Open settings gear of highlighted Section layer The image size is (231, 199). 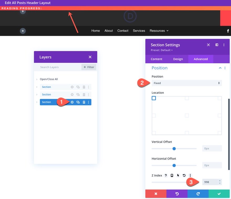72,102
